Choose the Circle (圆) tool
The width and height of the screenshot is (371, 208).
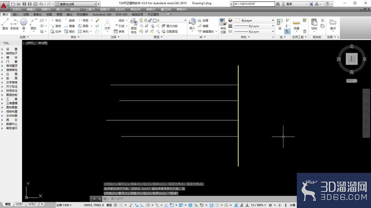pyautogui.click(x=23, y=24)
